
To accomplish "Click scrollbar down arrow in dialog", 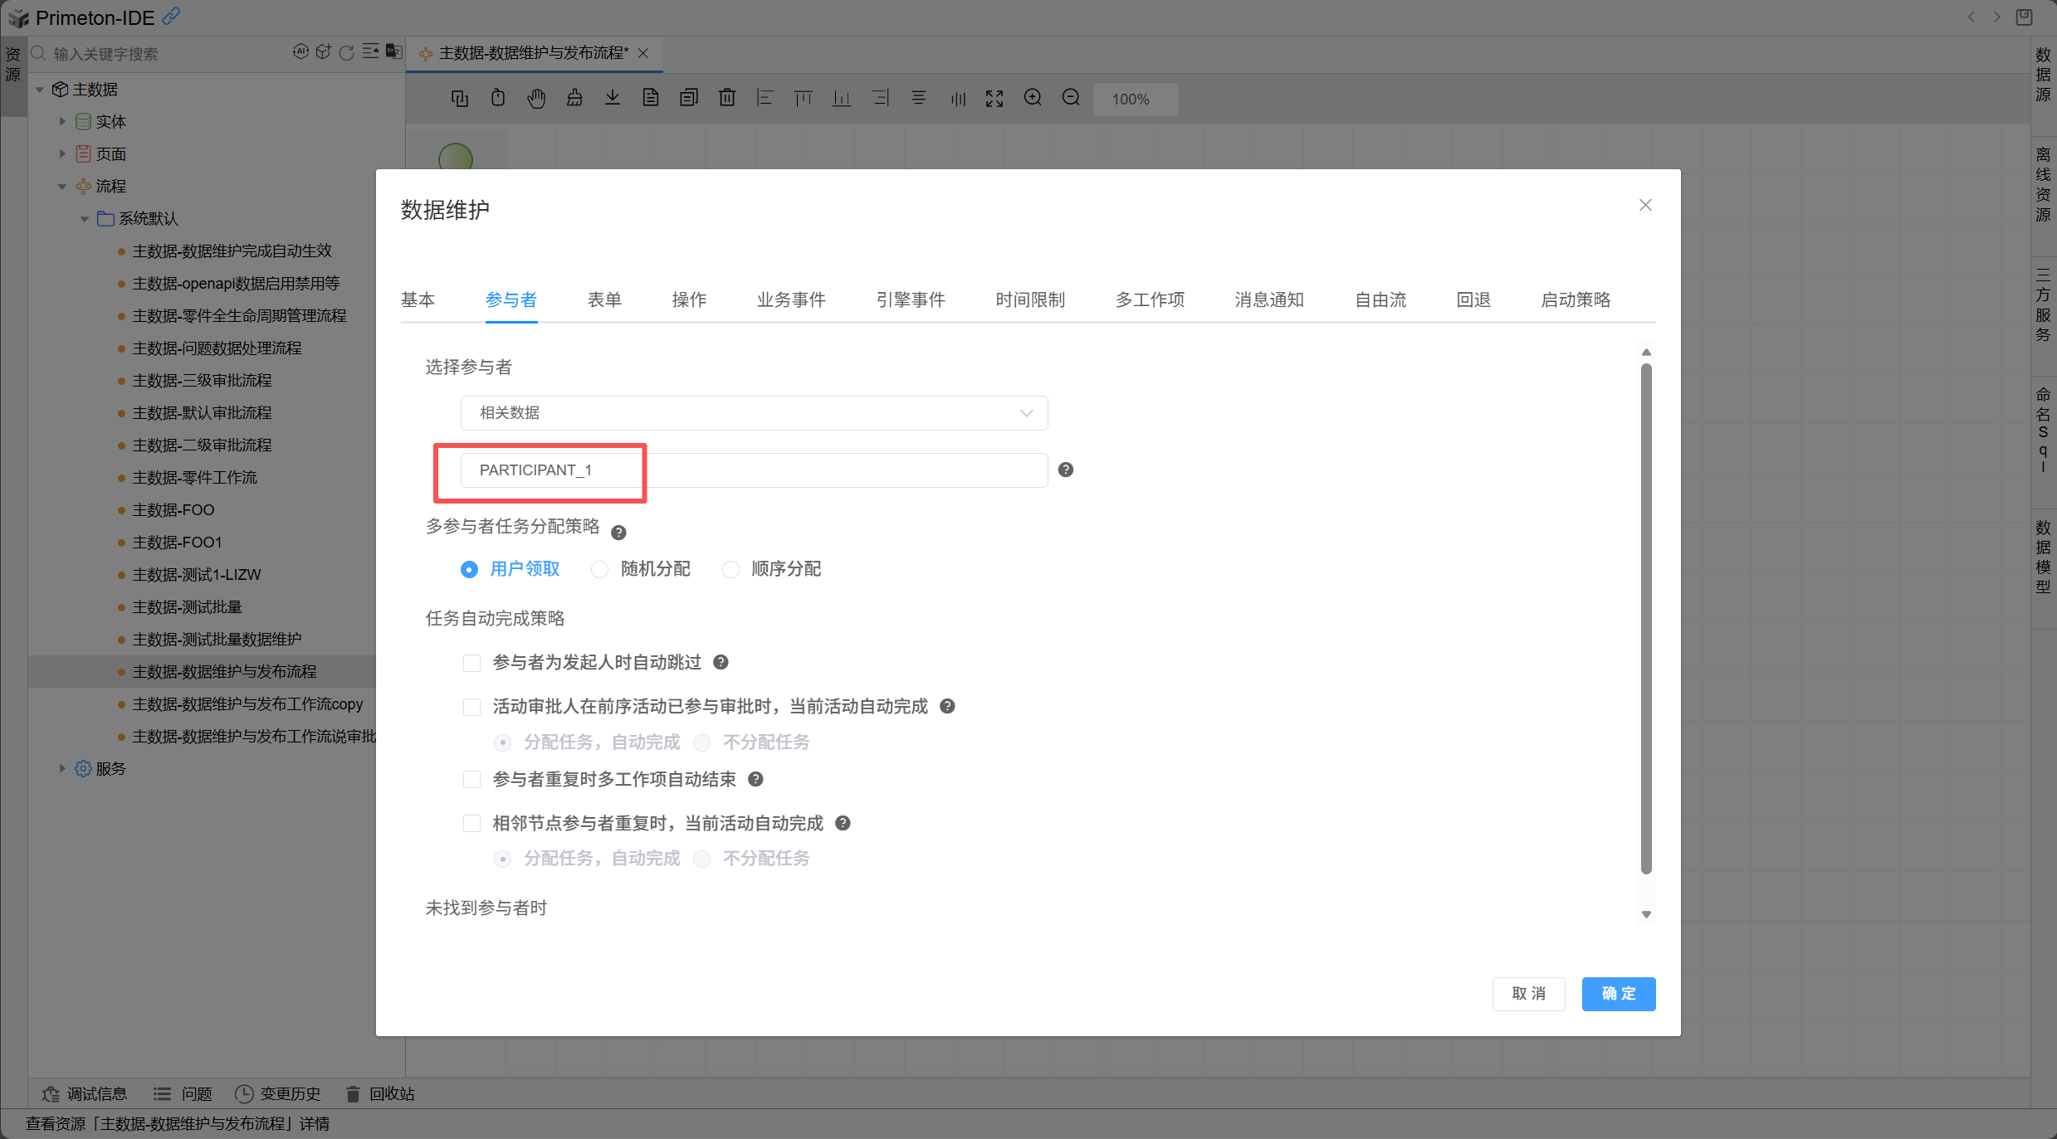I will pos(1646,914).
